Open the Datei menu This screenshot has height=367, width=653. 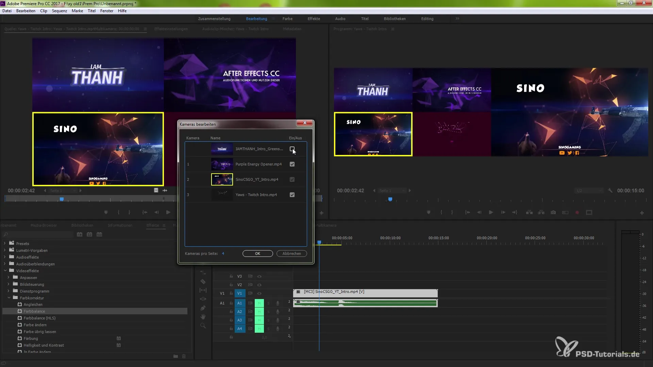[7, 11]
